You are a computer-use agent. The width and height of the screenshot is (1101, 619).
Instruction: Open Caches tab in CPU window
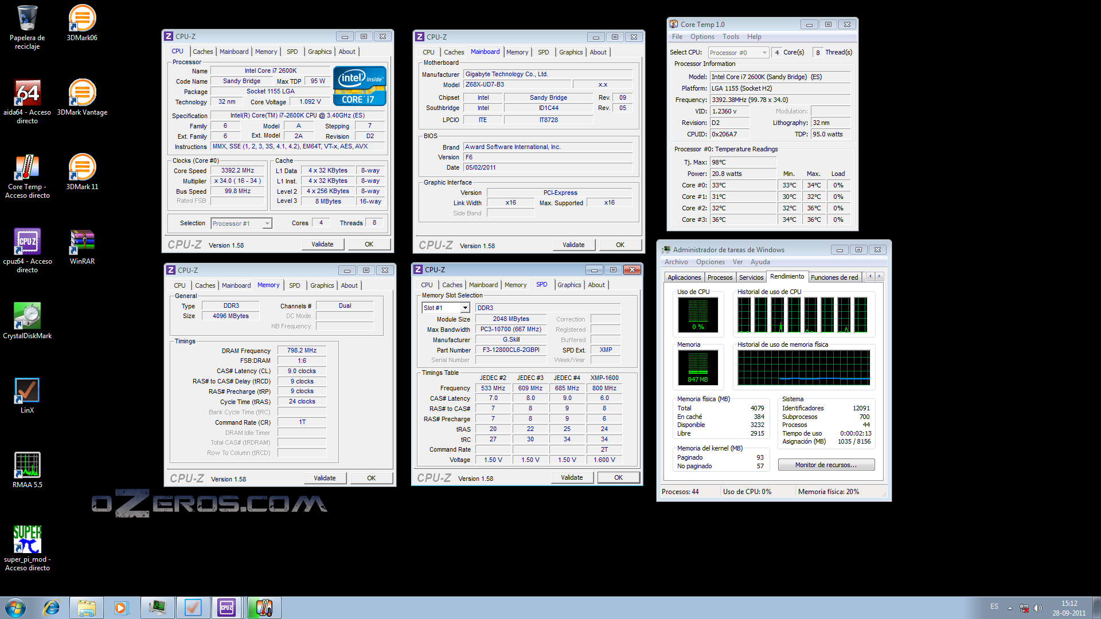point(202,52)
